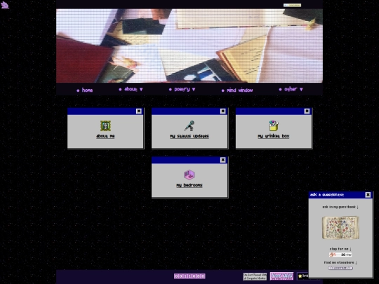Open the floral guestbook image

(340, 228)
